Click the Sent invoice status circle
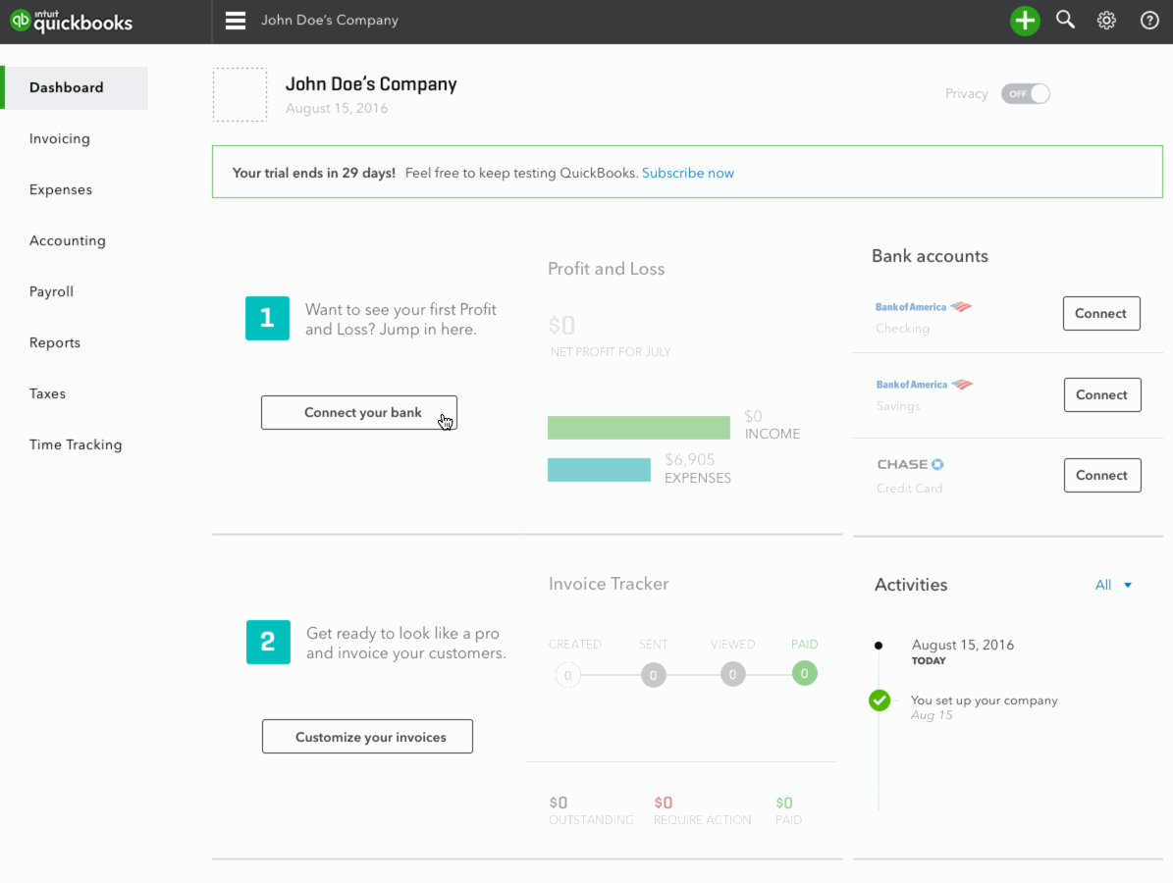 [653, 675]
